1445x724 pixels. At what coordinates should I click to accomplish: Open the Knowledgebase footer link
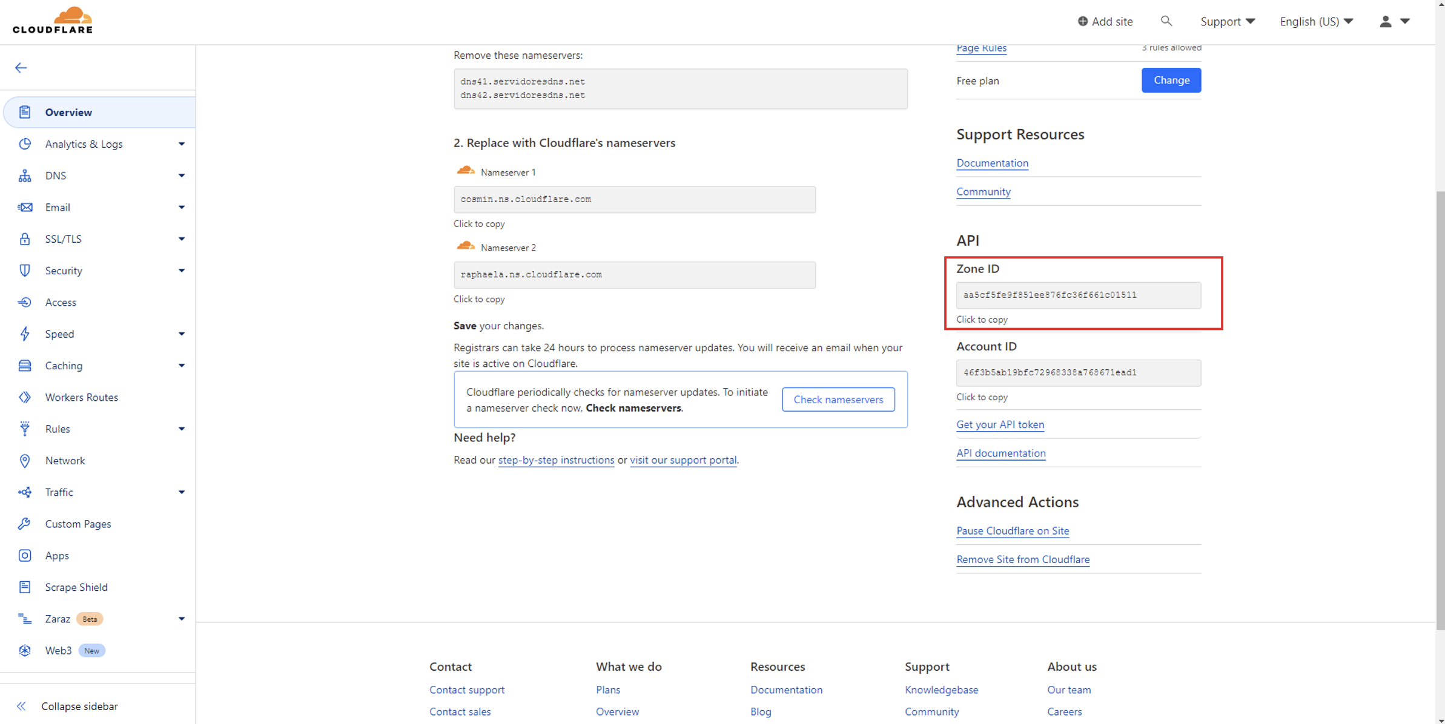[x=941, y=689]
